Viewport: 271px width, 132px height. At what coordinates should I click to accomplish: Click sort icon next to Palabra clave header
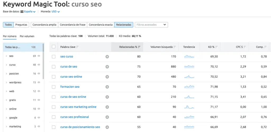78,47
